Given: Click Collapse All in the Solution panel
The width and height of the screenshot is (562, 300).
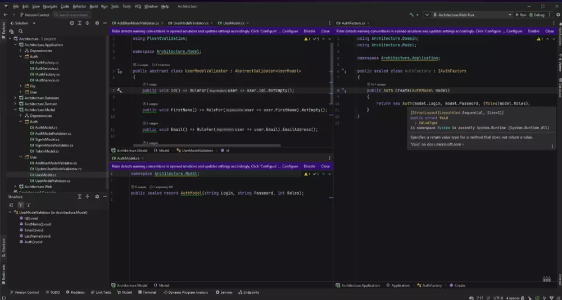Looking at the screenshot, I should point(88,23).
